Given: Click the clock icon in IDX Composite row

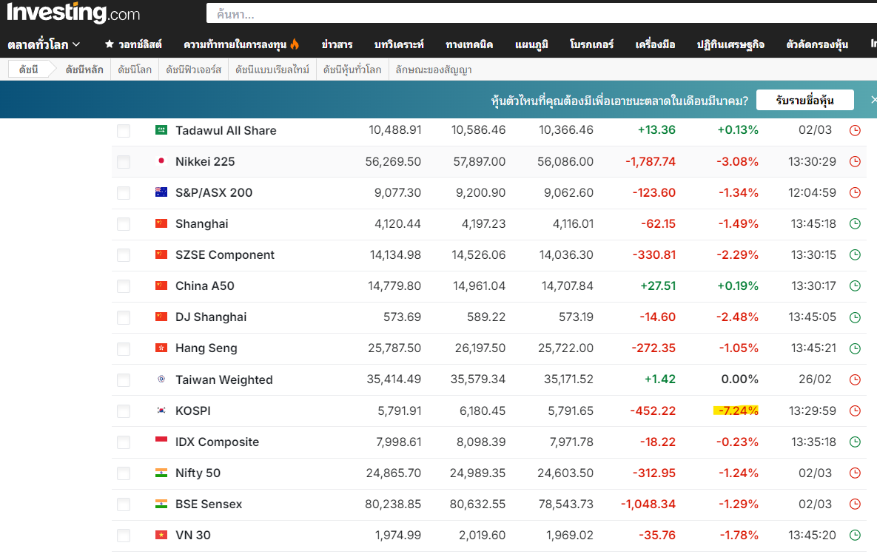Looking at the screenshot, I should click(x=855, y=442).
